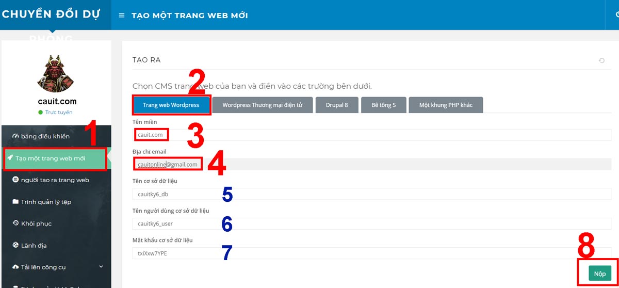Click the icon beside người tạo ra trang web
619x288 pixels.
pyautogui.click(x=15, y=180)
